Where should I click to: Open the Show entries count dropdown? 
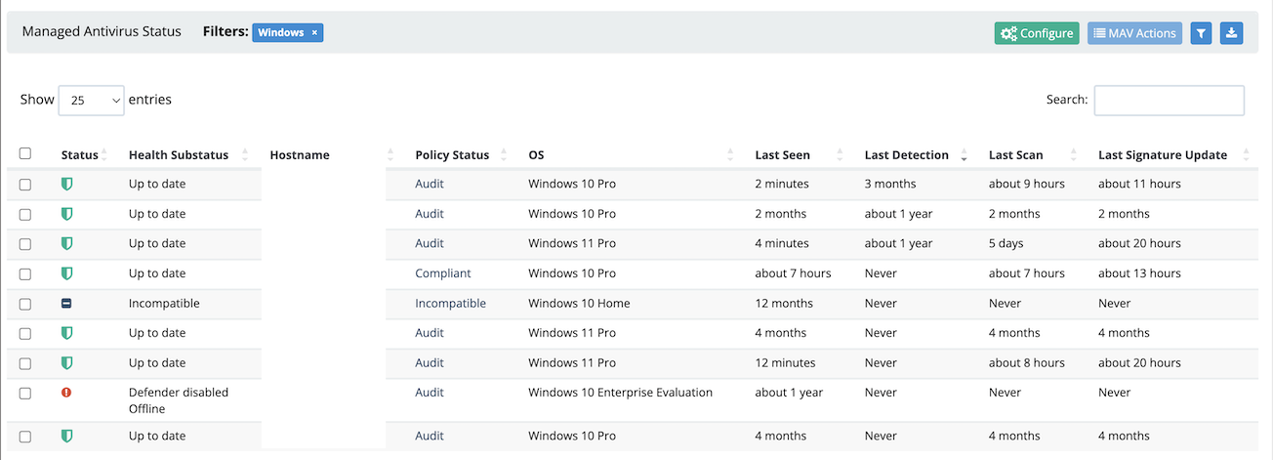pyautogui.click(x=91, y=100)
